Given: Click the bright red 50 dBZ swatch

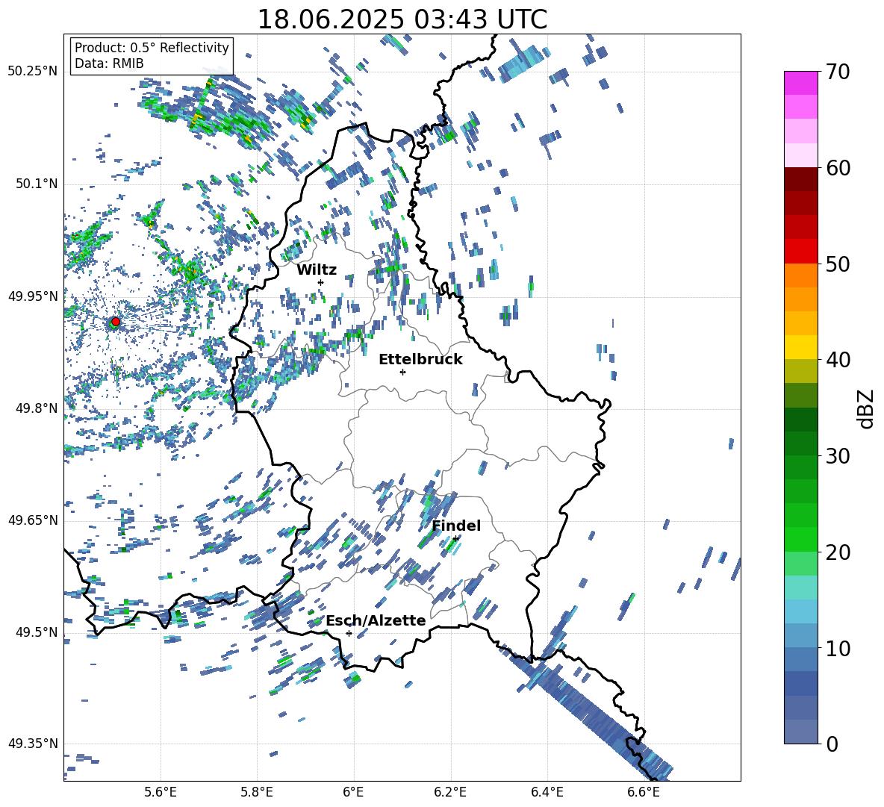Looking at the screenshot, I should (x=800, y=252).
